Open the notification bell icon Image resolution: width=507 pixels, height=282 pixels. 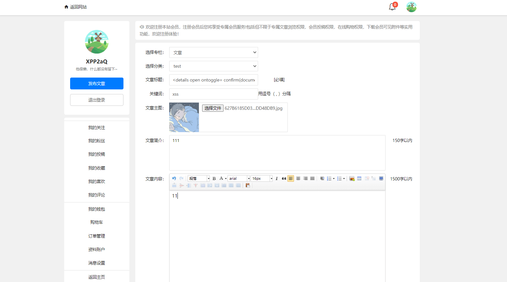click(392, 7)
